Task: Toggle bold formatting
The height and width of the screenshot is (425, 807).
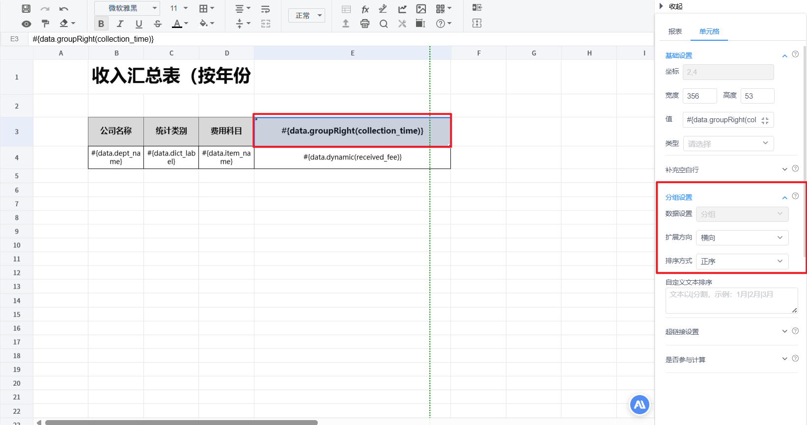Action: [x=101, y=24]
